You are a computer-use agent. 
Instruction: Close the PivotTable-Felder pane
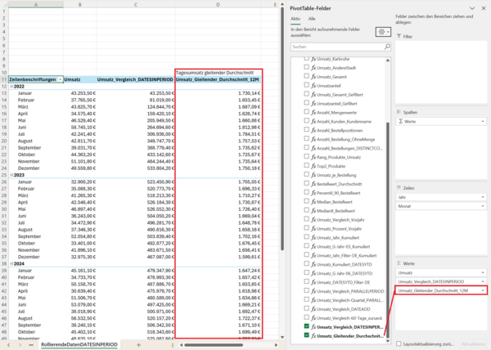tap(483, 7)
